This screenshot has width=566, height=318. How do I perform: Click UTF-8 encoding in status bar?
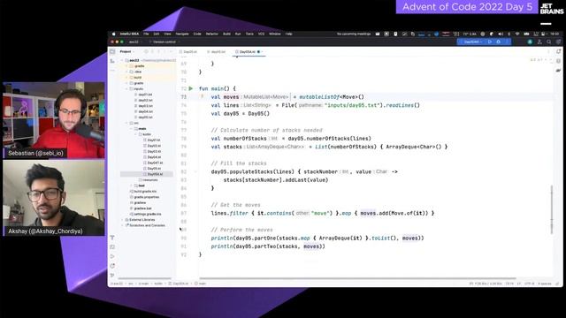pyautogui.click(x=529, y=284)
